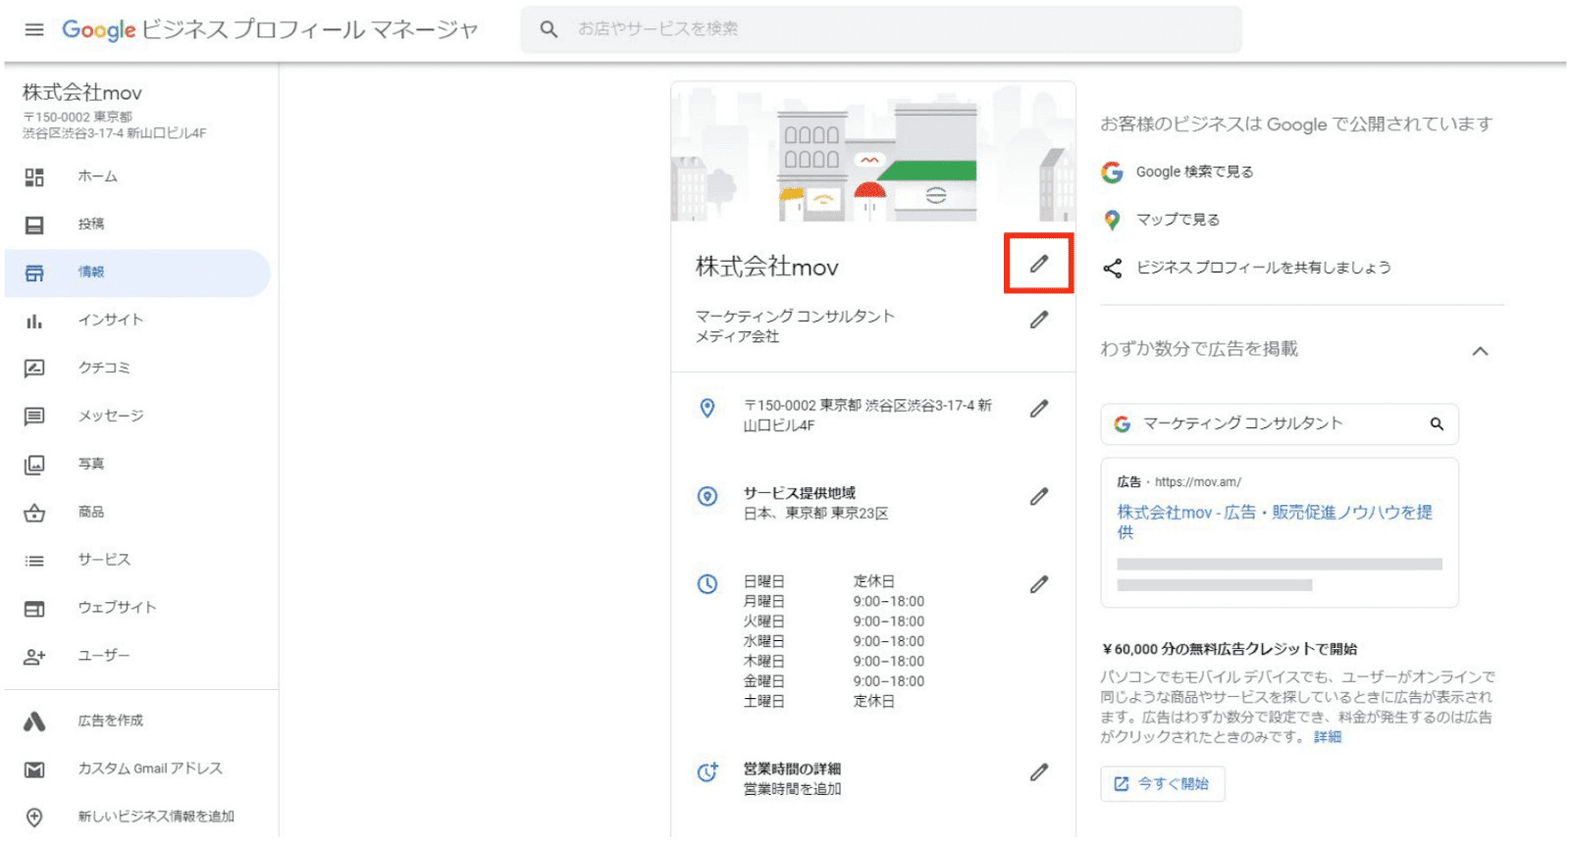
Task: Click the address location pin icon
Action: 707,408
